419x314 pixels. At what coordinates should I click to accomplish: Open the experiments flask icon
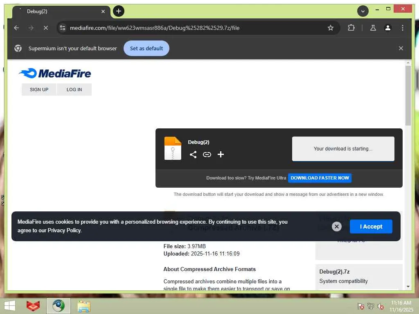[373, 28]
